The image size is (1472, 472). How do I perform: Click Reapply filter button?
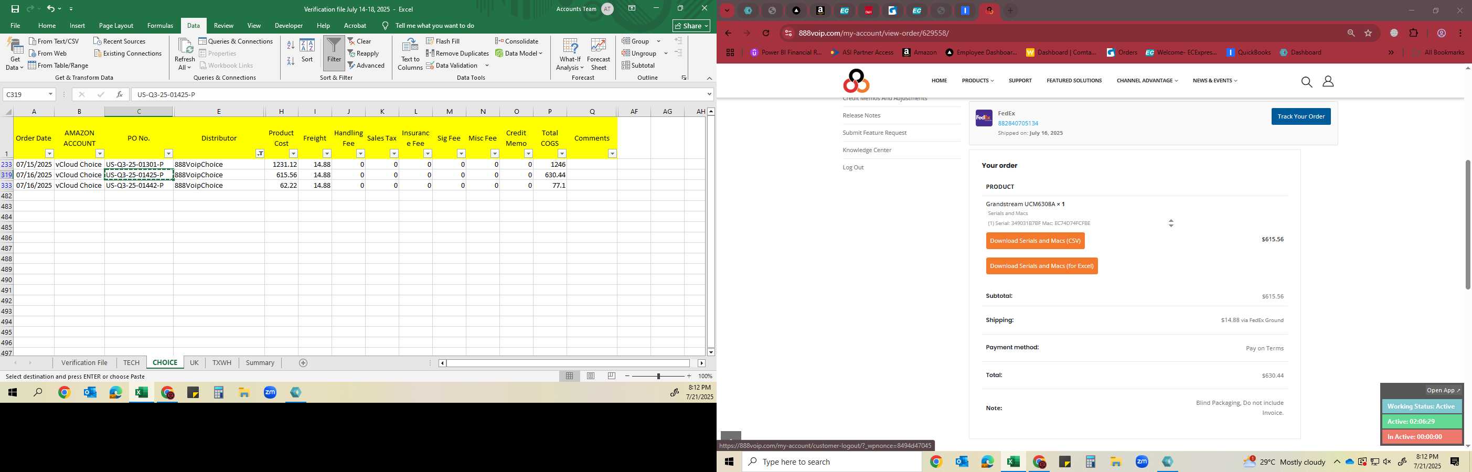(364, 53)
